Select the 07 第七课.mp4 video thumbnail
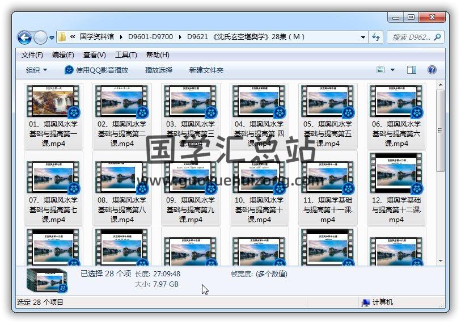Screen dimensions: 461x324 [x=53, y=178]
